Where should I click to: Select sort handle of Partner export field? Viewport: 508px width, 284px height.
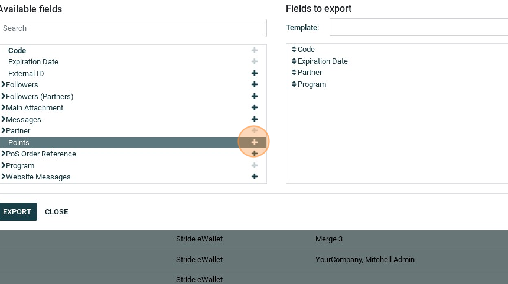pyautogui.click(x=294, y=73)
